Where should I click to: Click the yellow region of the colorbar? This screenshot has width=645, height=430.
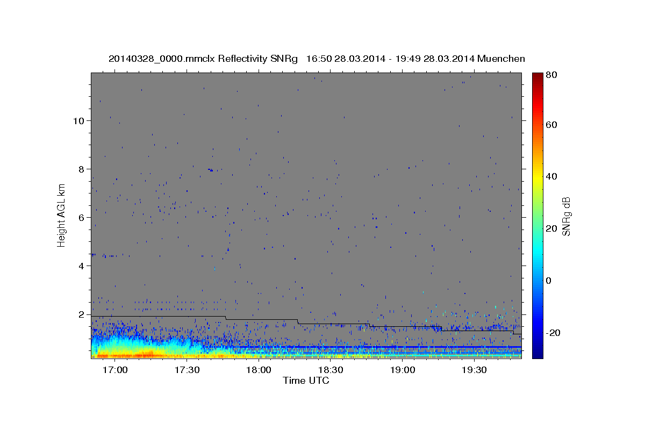click(537, 176)
